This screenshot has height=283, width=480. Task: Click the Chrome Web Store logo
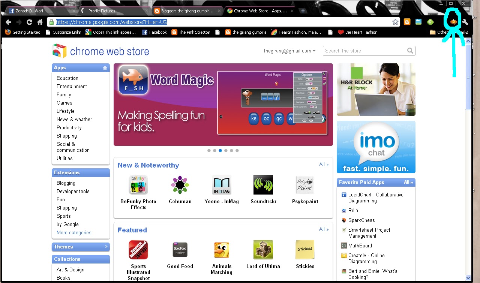point(100,51)
